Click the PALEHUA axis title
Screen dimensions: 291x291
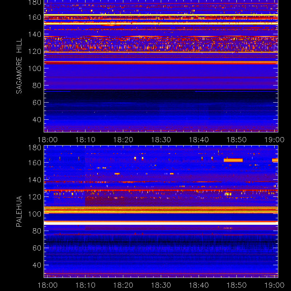tap(19, 211)
